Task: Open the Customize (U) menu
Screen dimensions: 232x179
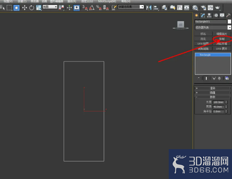Action: 87,1
